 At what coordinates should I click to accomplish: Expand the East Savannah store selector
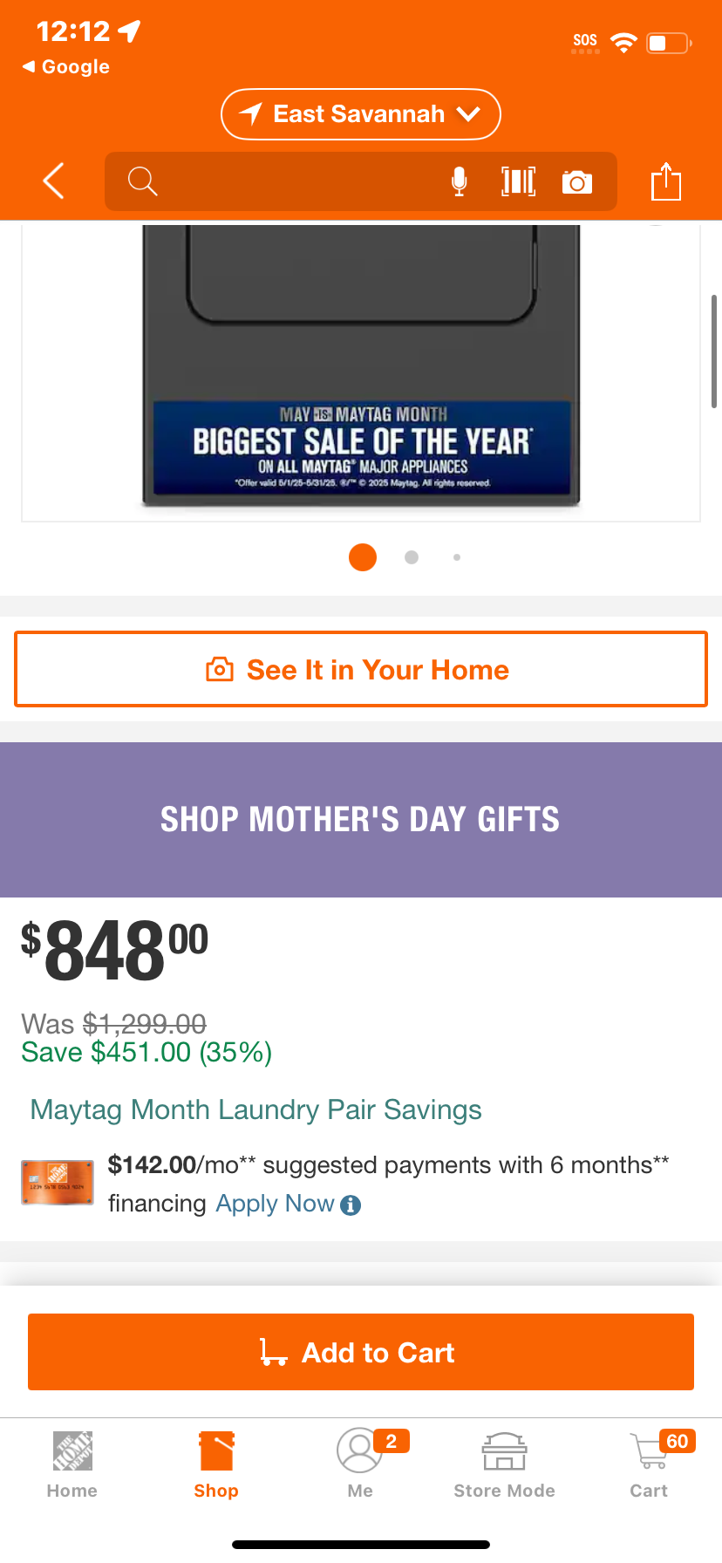tap(361, 114)
